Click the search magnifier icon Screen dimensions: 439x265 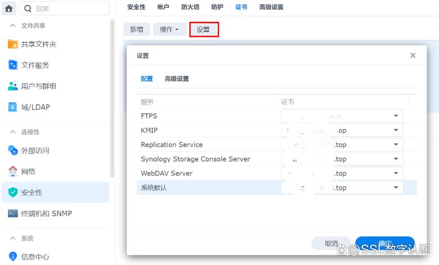pos(28,8)
